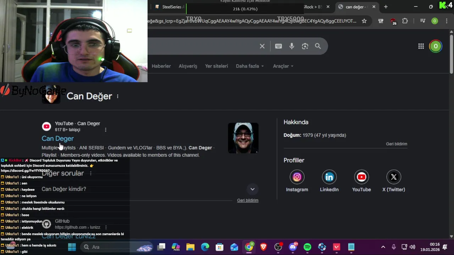
Task: Open the Can Deger YouTube result link
Action: click(57, 138)
